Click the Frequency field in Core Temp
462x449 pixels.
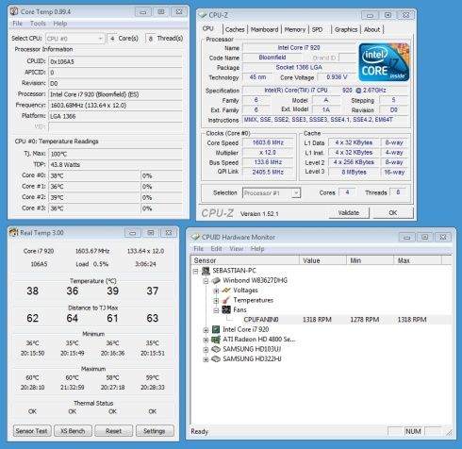pos(115,106)
